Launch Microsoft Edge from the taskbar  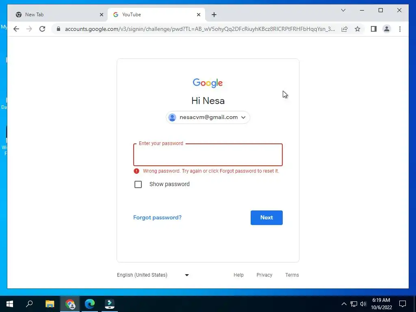coord(90,304)
